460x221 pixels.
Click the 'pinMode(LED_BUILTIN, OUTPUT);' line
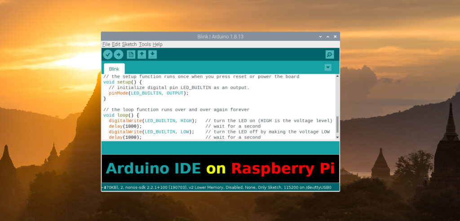tap(149, 93)
